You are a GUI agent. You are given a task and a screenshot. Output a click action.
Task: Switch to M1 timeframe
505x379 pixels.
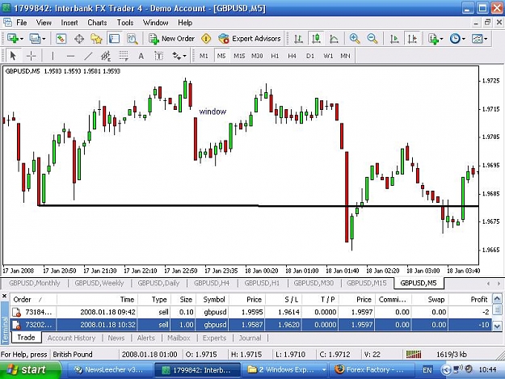click(204, 56)
